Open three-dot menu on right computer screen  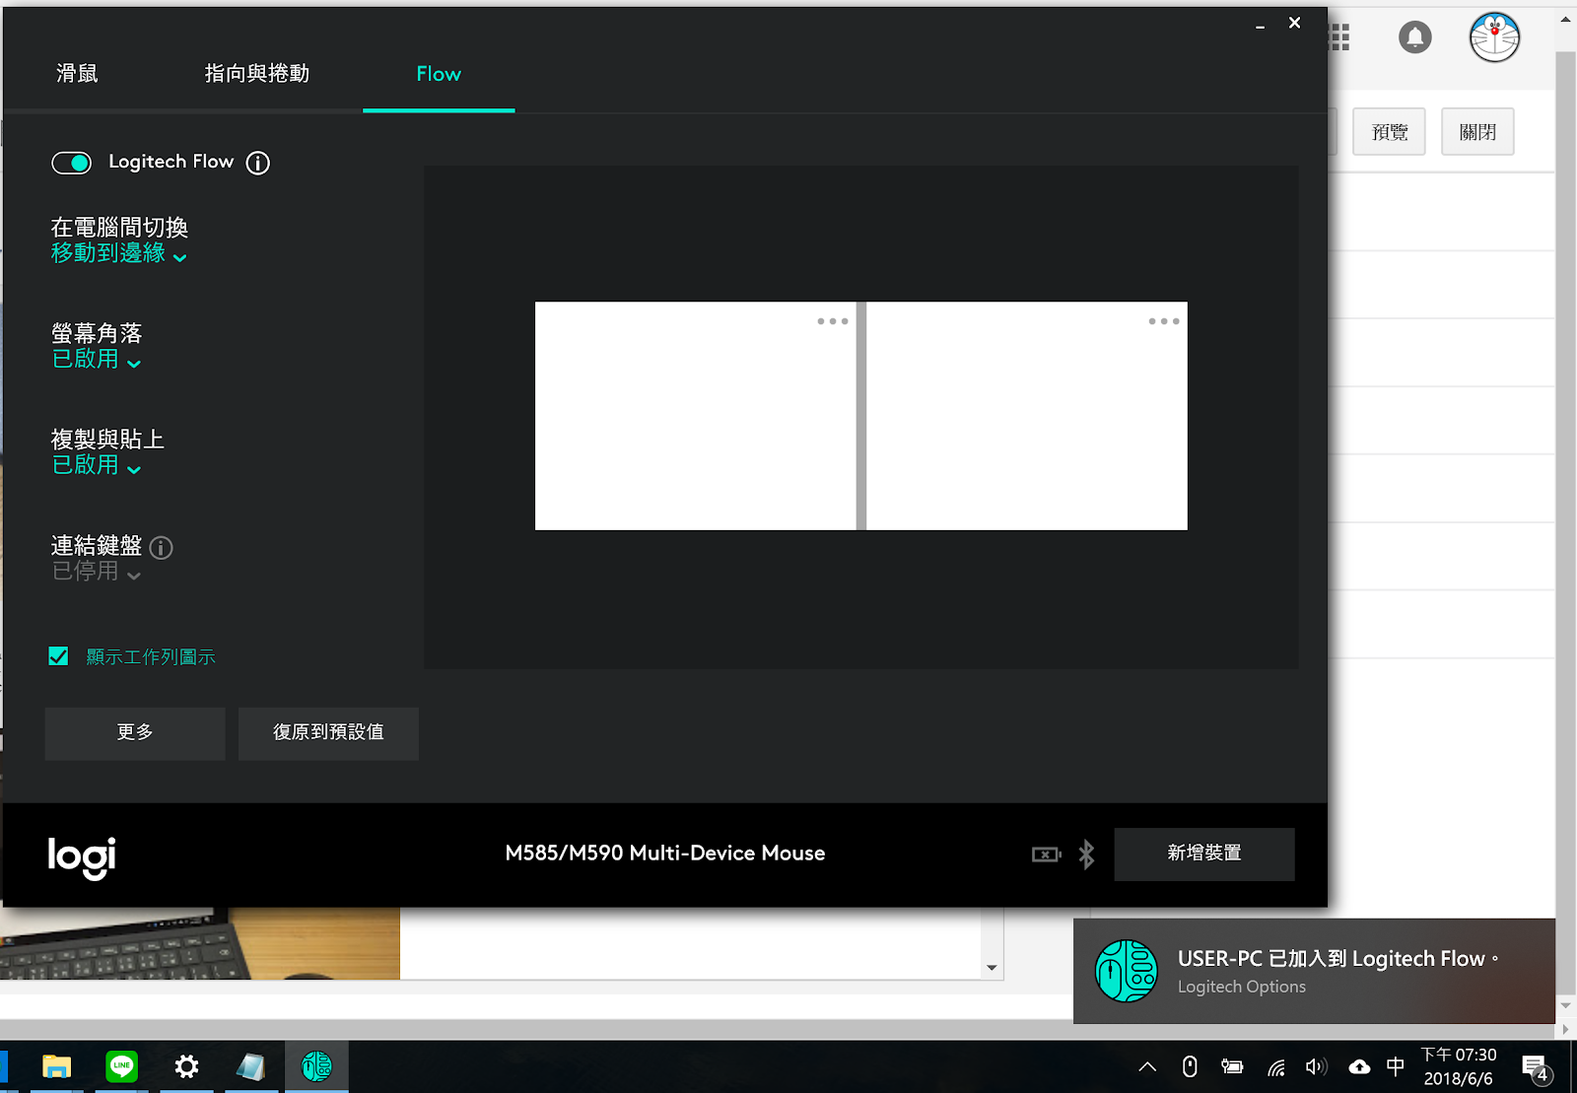point(1164,321)
